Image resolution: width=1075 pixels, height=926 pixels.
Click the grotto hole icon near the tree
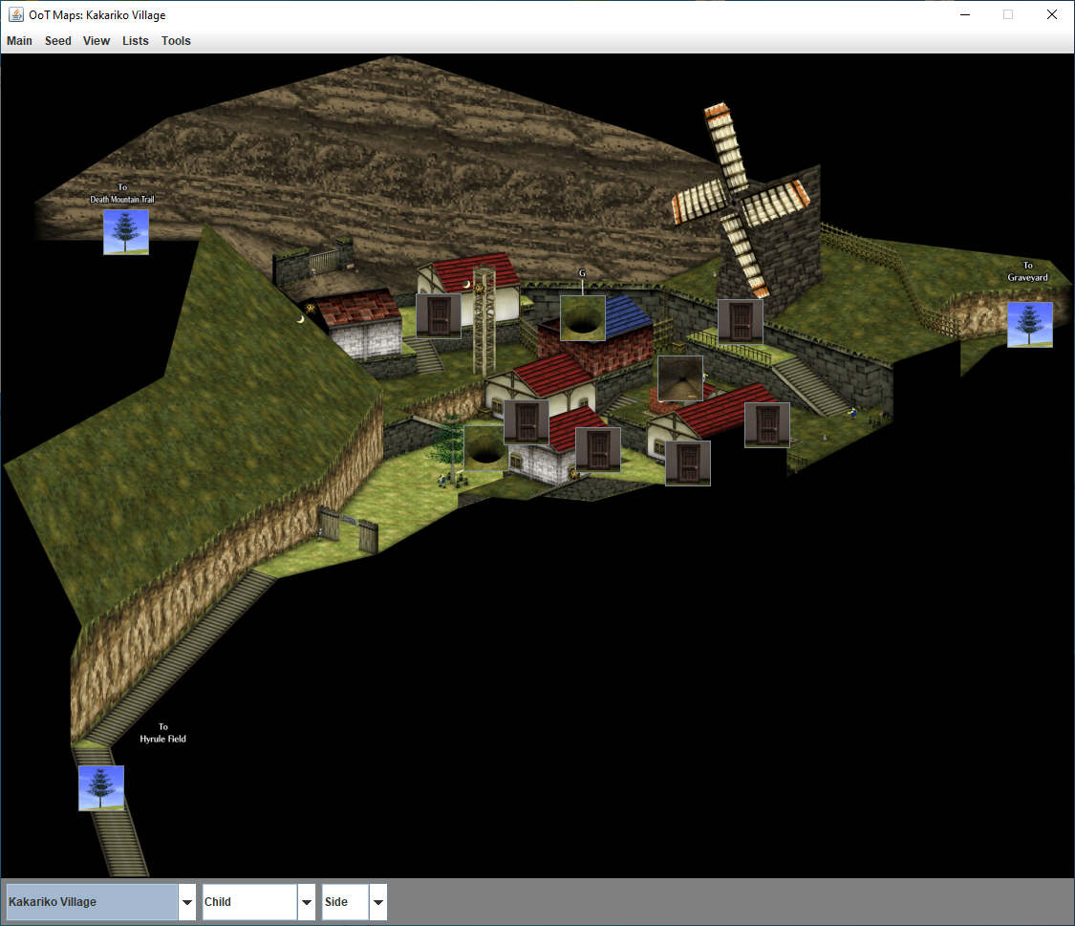point(485,447)
